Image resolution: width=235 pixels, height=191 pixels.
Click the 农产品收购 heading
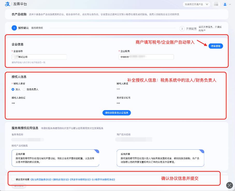click(19, 14)
